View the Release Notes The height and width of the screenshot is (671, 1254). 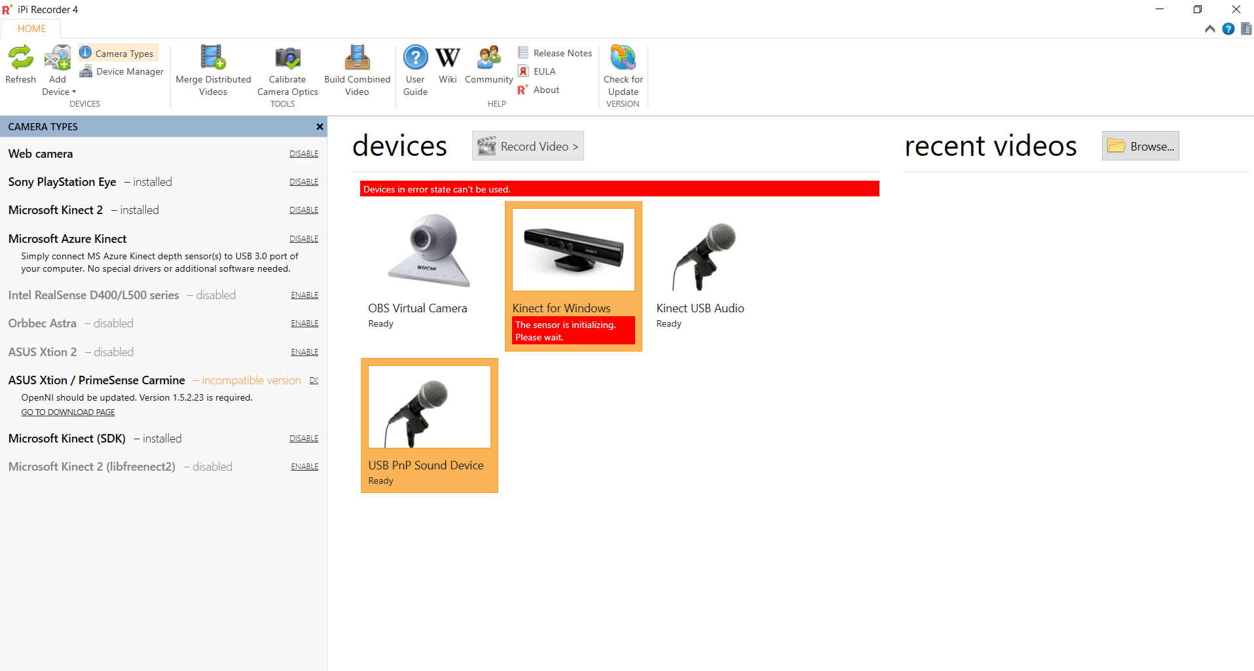pos(555,53)
